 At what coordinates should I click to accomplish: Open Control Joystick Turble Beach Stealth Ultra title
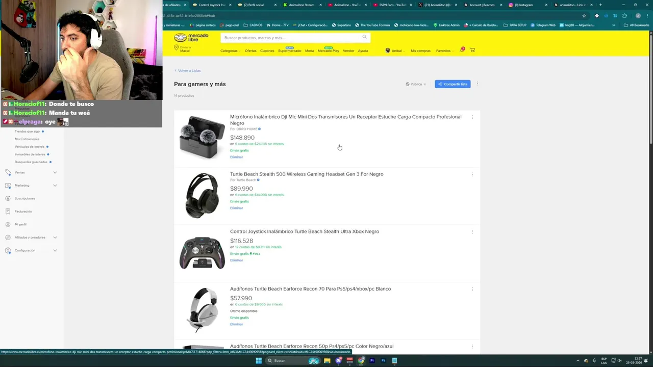click(305, 231)
